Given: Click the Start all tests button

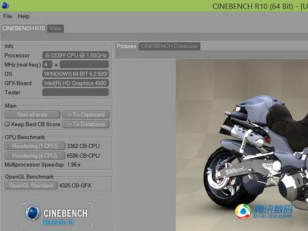Looking at the screenshot, I should click(x=32, y=115).
